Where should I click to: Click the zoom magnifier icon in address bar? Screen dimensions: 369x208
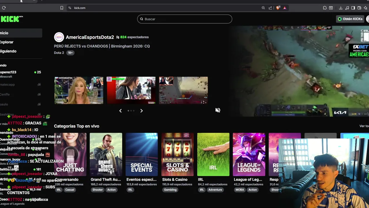click(263, 8)
